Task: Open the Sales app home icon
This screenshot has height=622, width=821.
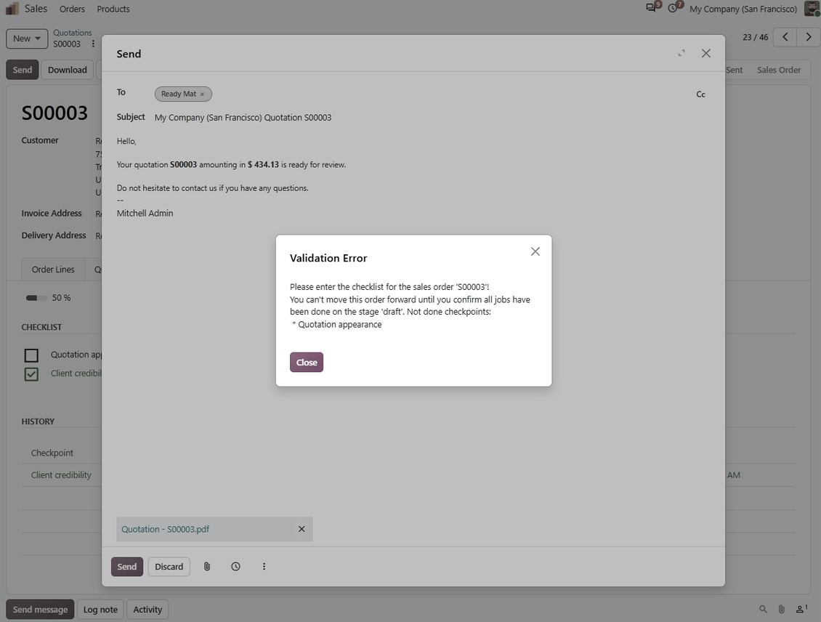Action: click(12, 9)
